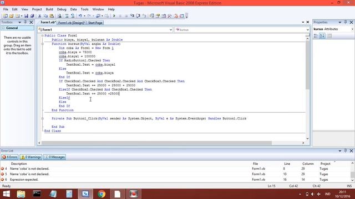Close the active code document with the X
This screenshot has height=199, width=355.
(308, 22)
